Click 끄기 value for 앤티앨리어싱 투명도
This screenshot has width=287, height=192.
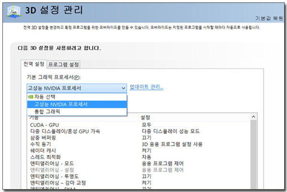146,176
